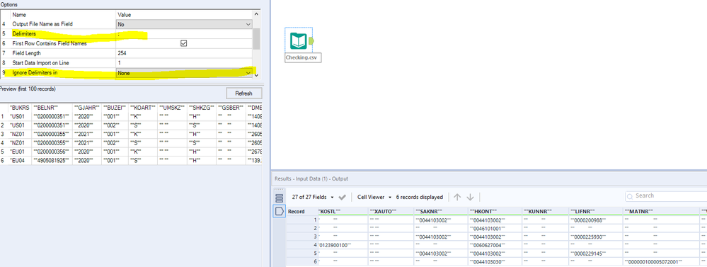Image resolution: width=707 pixels, height=267 pixels.
Task: Click the SHKZG preview column header
Action: click(x=201, y=108)
